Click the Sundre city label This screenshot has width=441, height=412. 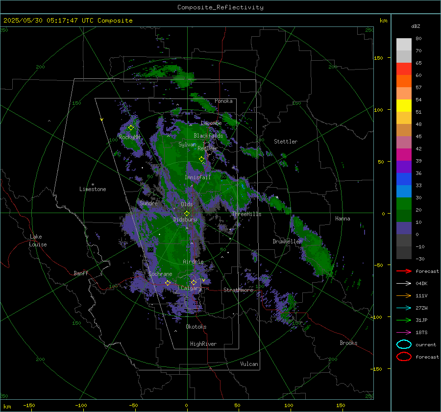click(x=148, y=203)
